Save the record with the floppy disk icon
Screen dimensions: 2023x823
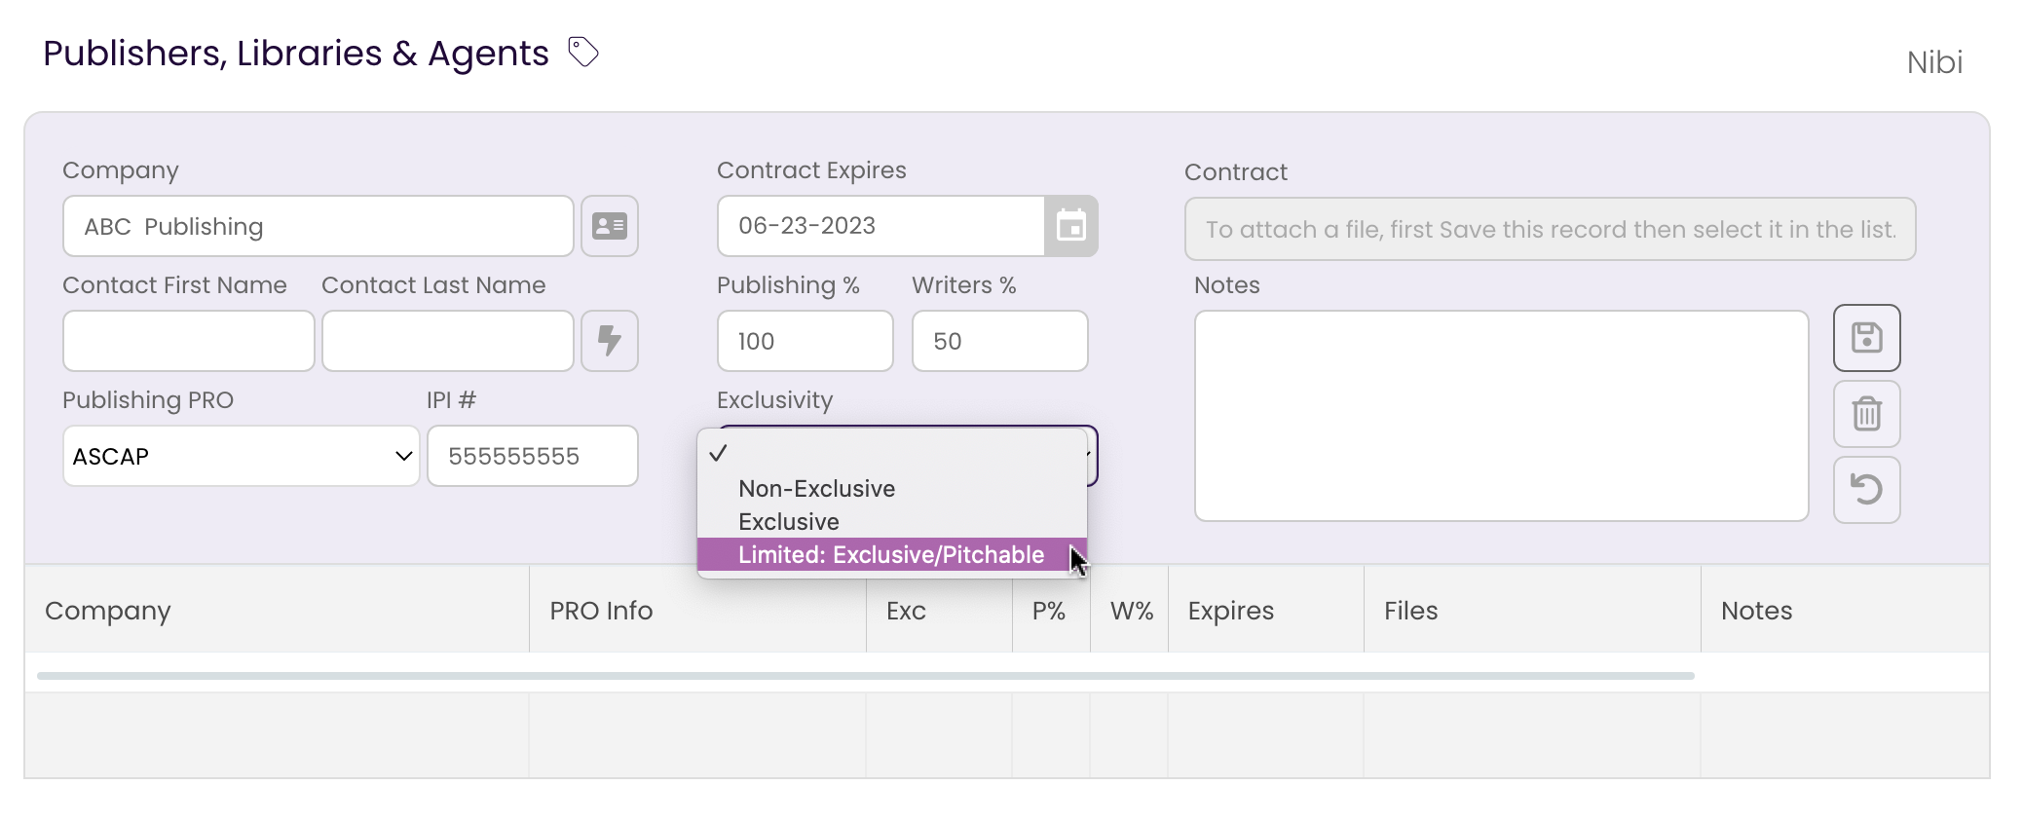[1866, 338]
